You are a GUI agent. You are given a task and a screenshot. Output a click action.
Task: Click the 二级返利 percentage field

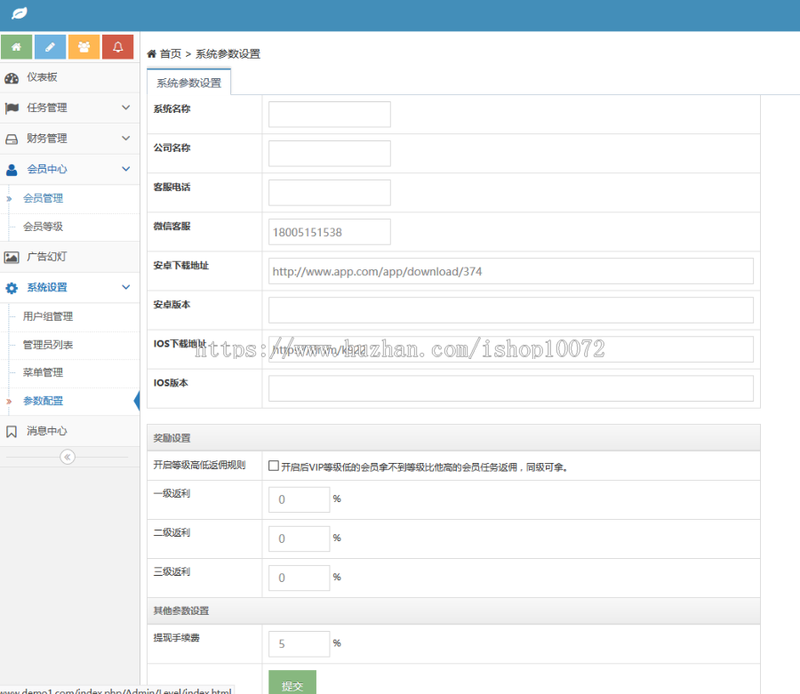(299, 539)
